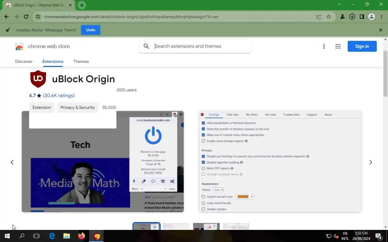The height and width of the screenshot is (242, 388).
Task: Open the 30.6K ratings link
Action: point(59,96)
